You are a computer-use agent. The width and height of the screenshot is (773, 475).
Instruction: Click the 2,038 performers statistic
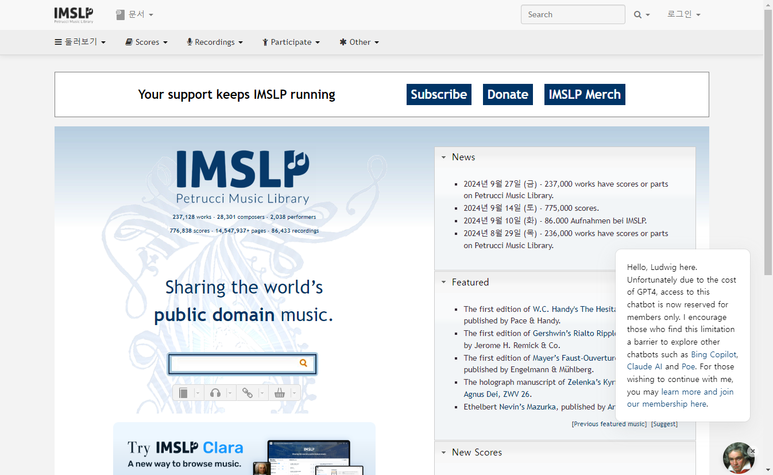(293, 217)
